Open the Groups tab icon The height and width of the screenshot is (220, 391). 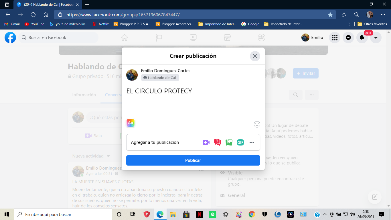click(x=261, y=38)
